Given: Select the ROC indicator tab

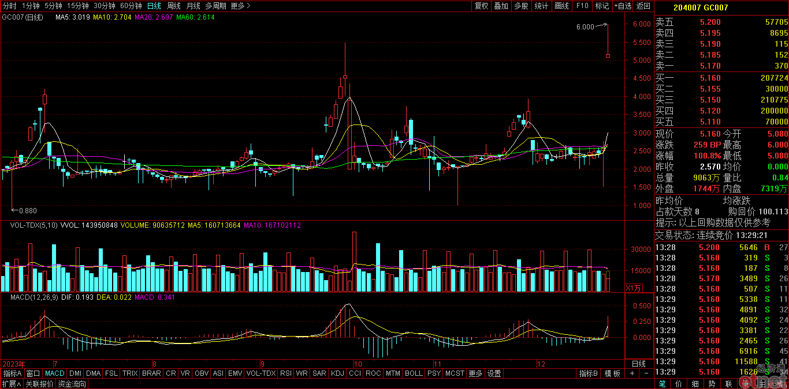Looking at the screenshot, I should [x=373, y=373].
